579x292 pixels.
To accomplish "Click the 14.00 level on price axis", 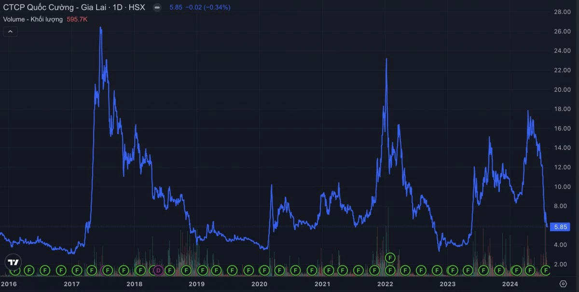I will pos(563,148).
